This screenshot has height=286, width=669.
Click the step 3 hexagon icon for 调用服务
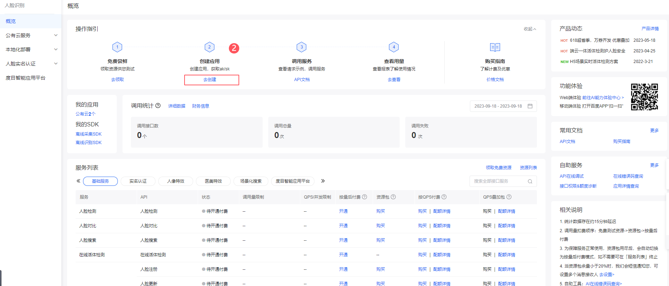point(302,47)
